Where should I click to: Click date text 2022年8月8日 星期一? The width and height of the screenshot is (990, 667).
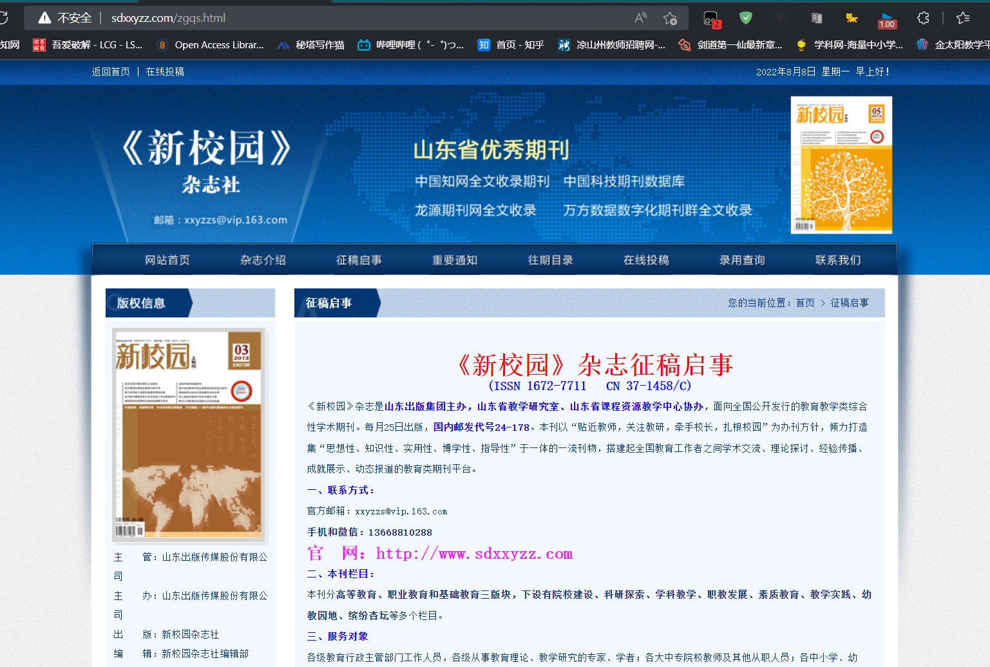[803, 71]
